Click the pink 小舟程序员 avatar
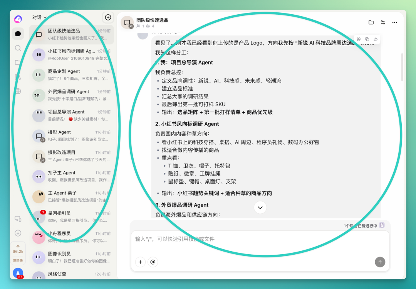 [x=39, y=237]
